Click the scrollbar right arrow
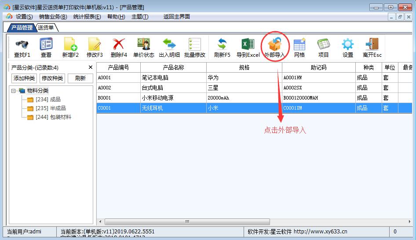The height and width of the screenshot is (240, 416). tap(409, 222)
